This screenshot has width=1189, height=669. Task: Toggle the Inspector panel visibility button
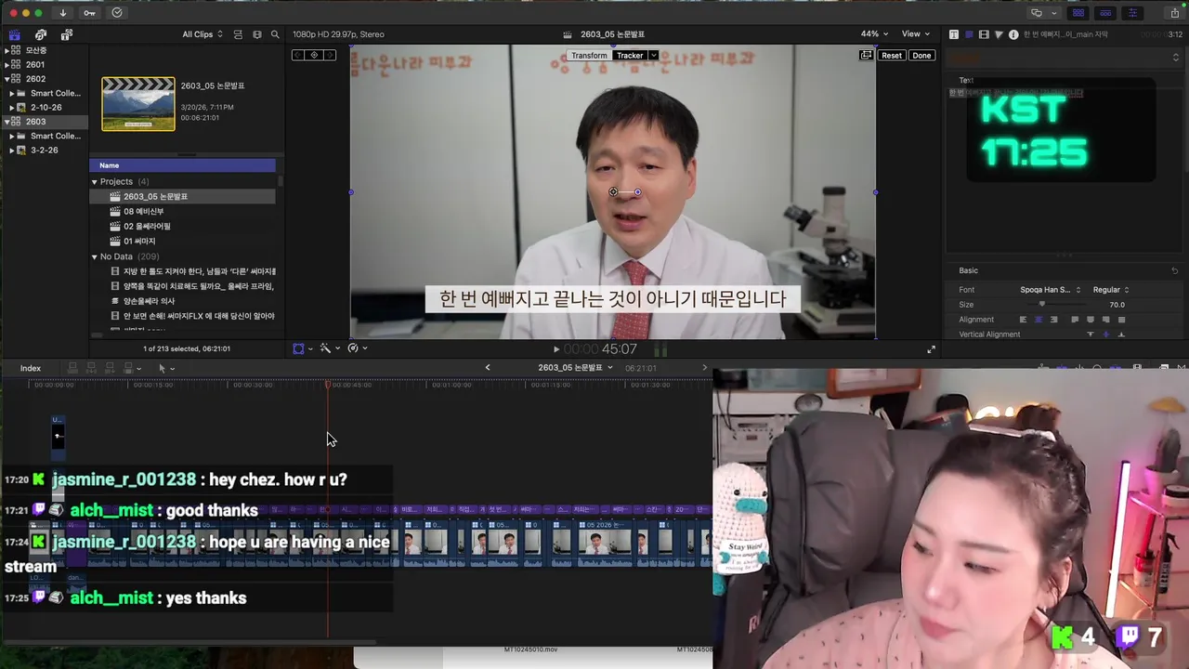tap(1132, 13)
